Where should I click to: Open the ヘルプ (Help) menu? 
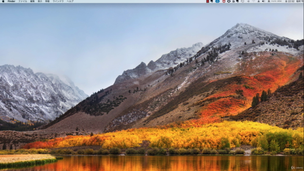70,1
